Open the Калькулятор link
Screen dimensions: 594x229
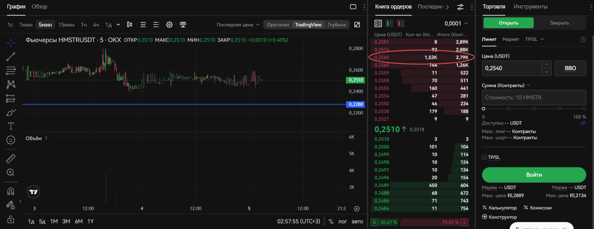pos(499,208)
